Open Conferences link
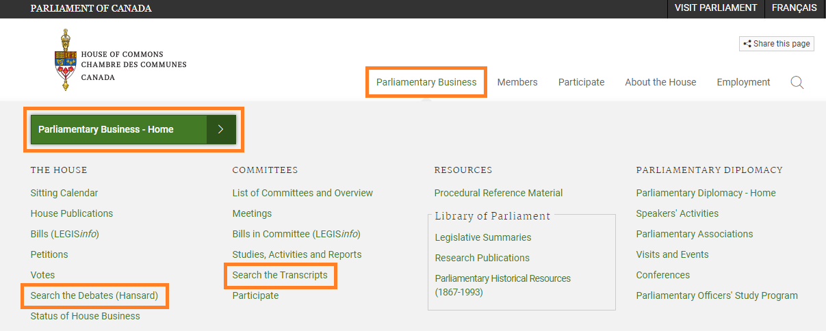826x331 pixels. (663, 275)
